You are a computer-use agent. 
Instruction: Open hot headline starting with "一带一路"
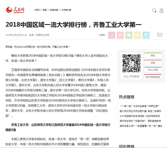(141, 106)
